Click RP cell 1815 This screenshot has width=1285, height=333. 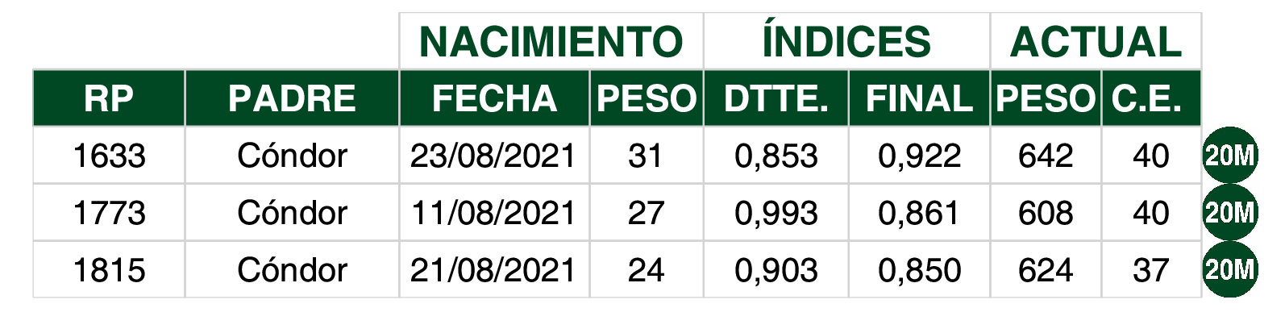tap(109, 270)
